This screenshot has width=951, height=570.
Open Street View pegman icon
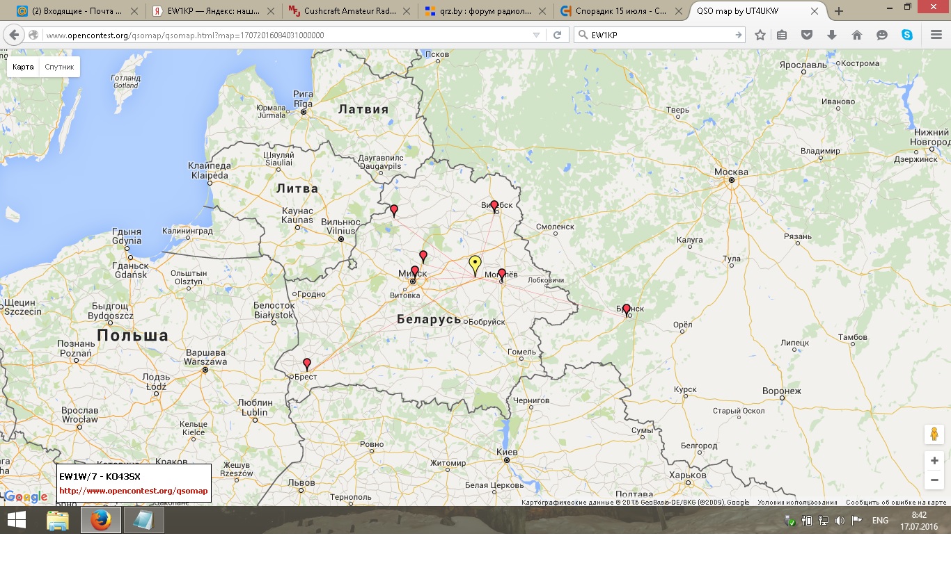click(934, 434)
